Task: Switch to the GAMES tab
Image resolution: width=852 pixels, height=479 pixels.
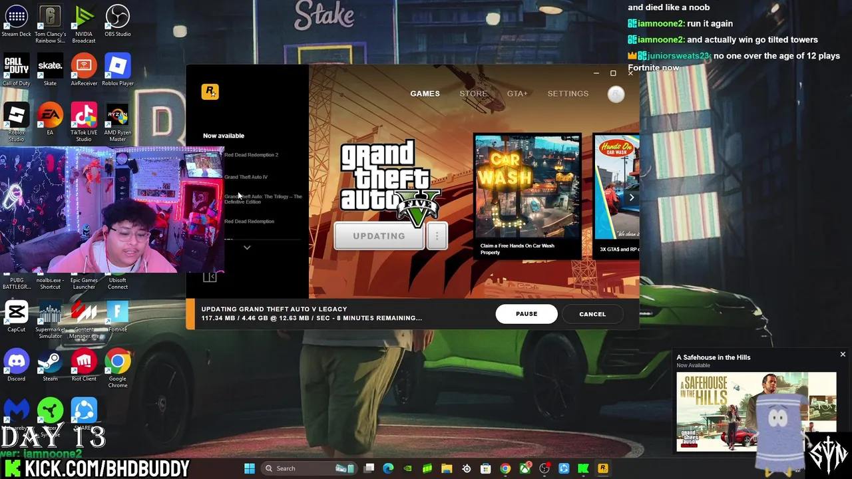Action: coord(425,94)
